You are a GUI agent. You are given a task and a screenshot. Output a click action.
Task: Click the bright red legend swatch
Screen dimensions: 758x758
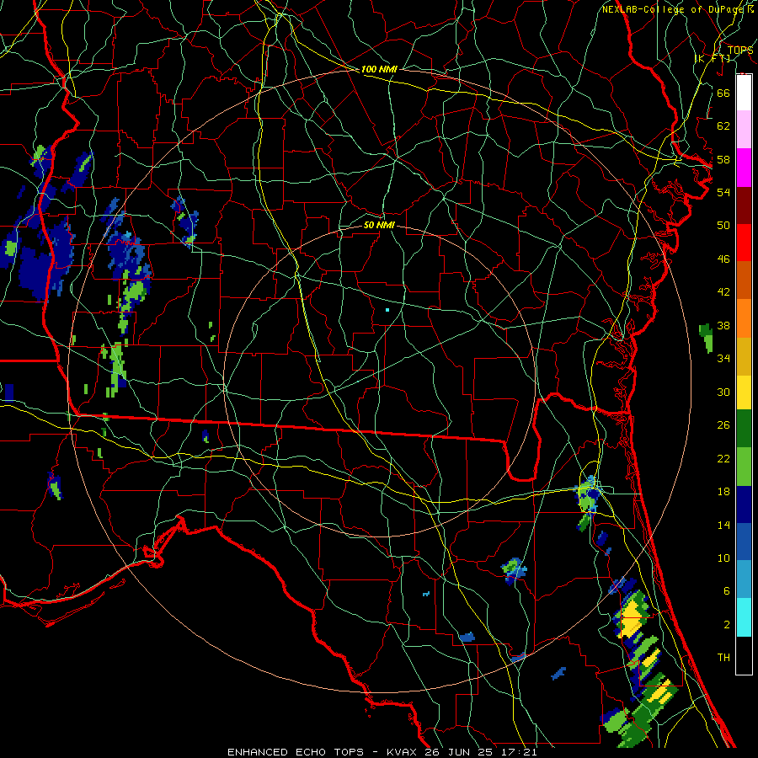pyautogui.click(x=744, y=243)
